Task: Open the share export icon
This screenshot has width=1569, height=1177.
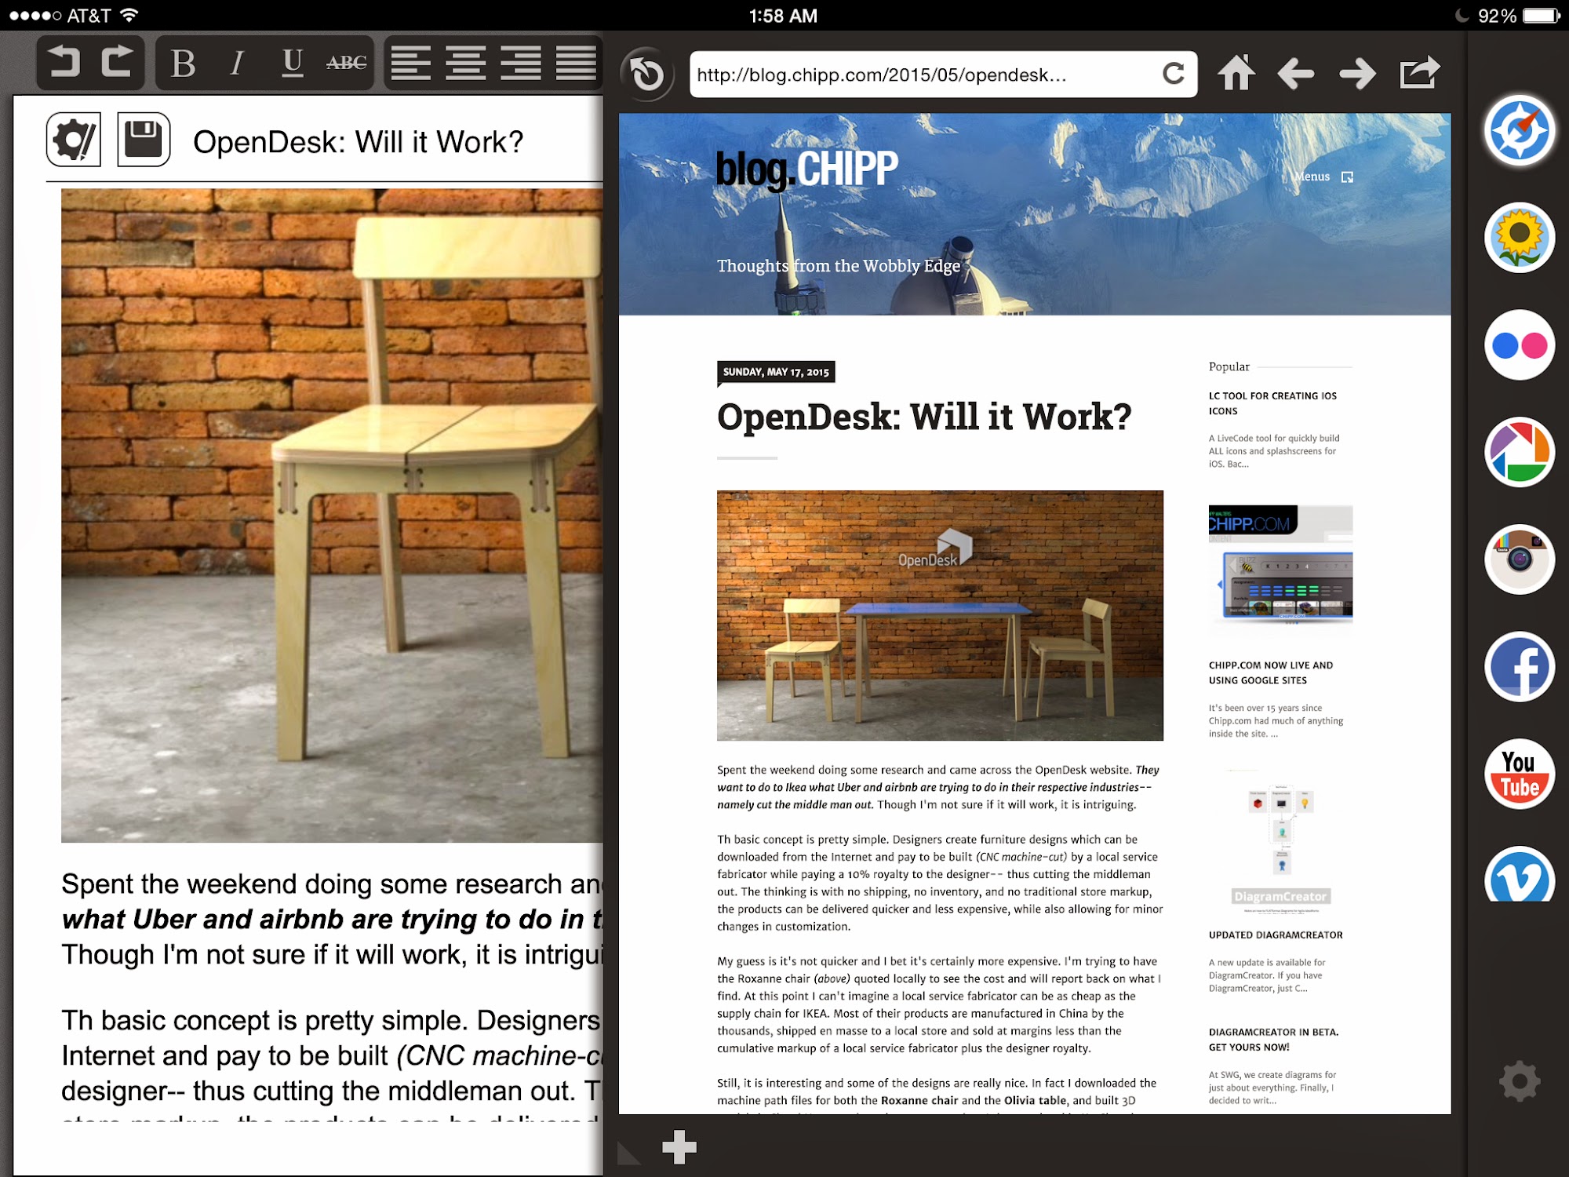Action: pyautogui.click(x=1419, y=73)
